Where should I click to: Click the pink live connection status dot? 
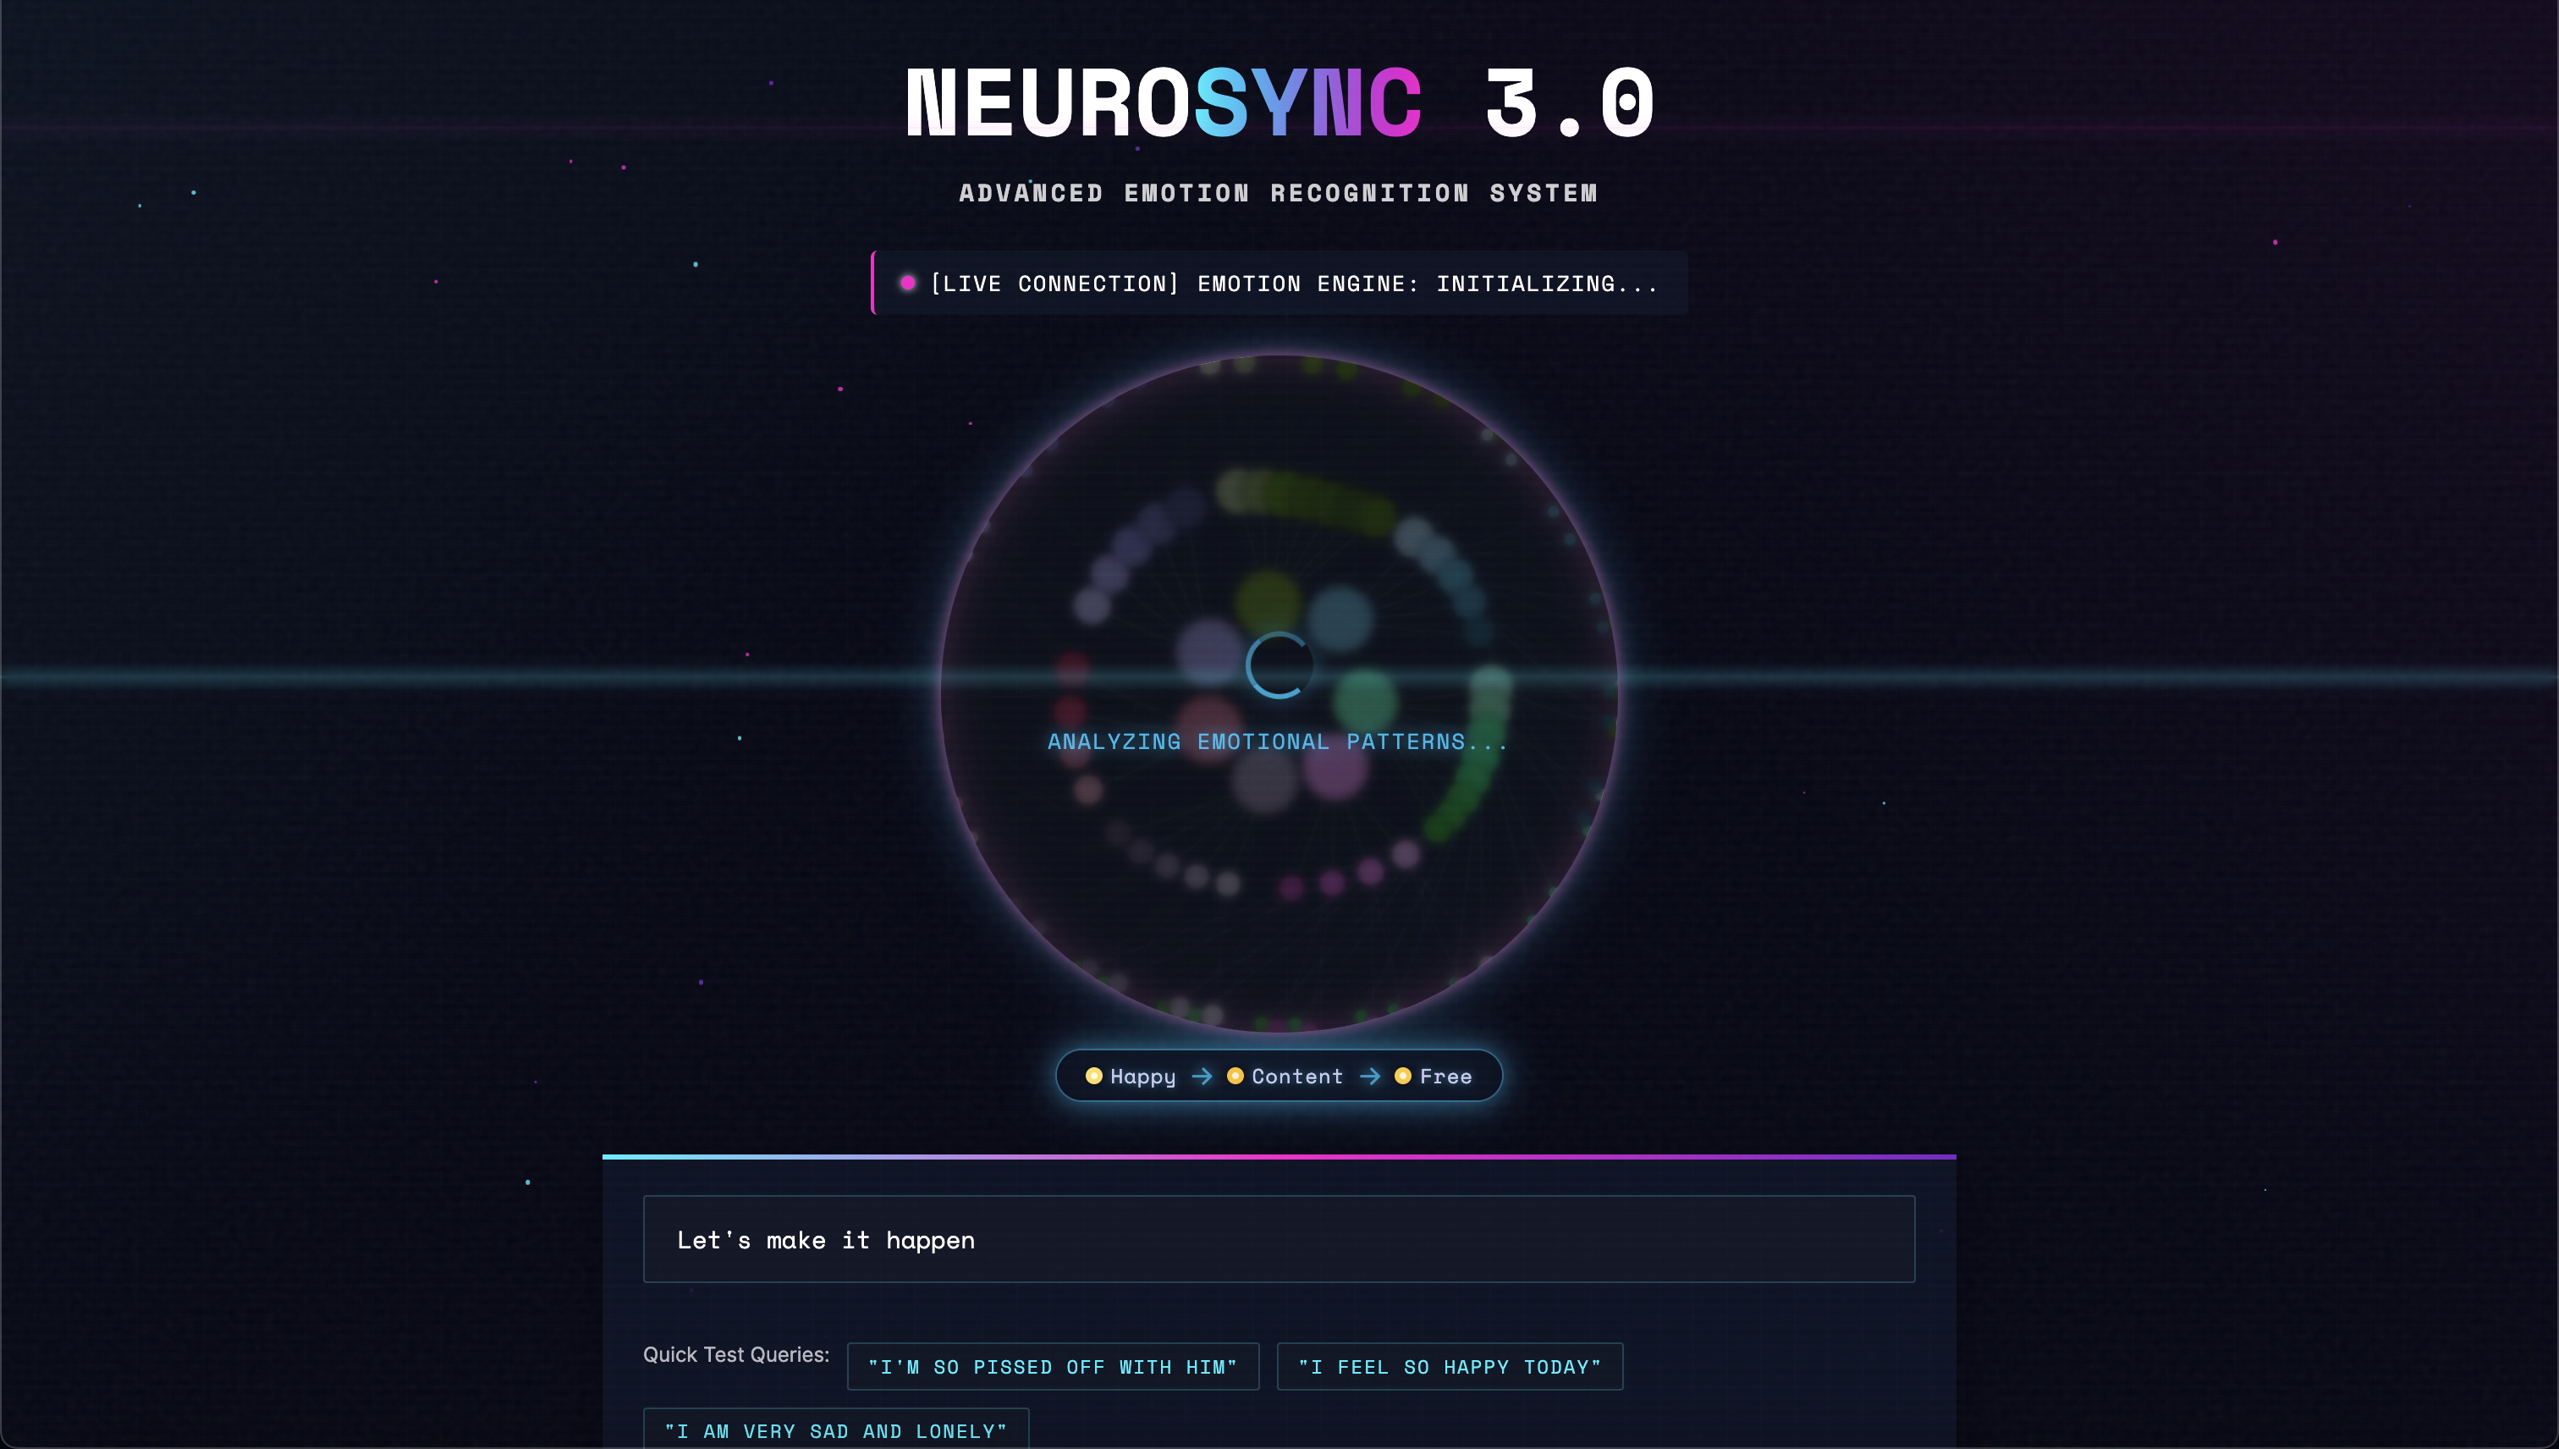tap(907, 284)
